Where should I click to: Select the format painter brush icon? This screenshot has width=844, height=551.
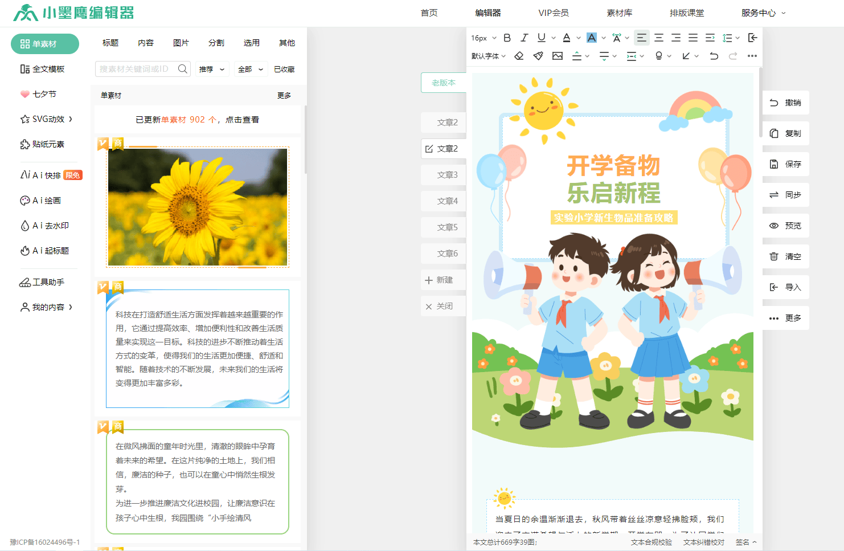538,56
